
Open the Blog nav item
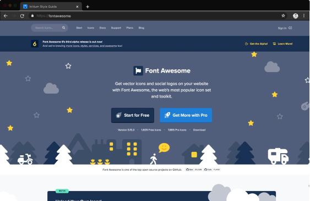coord(142,28)
